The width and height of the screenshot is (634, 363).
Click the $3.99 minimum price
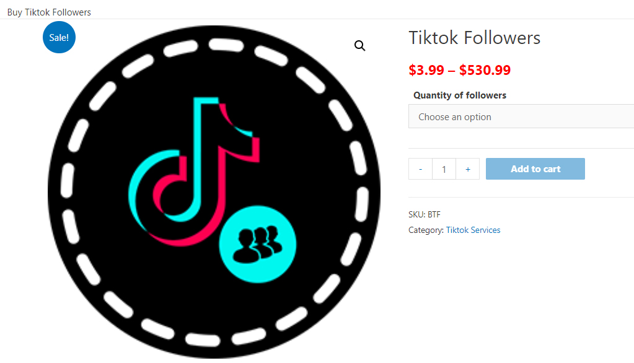(426, 70)
